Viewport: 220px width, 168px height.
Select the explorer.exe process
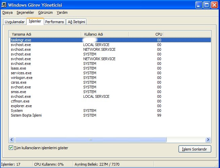[21, 106]
